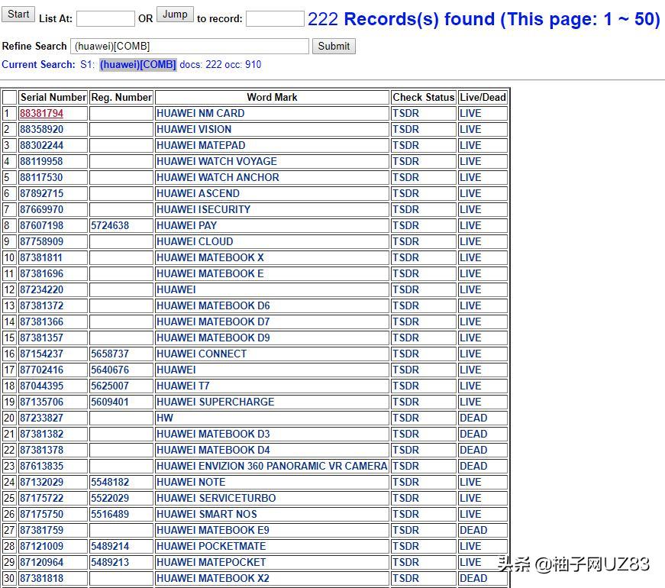The image size is (665, 588).
Task: Open the HUAWEI CONNECT word mark
Action: point(202,354)
